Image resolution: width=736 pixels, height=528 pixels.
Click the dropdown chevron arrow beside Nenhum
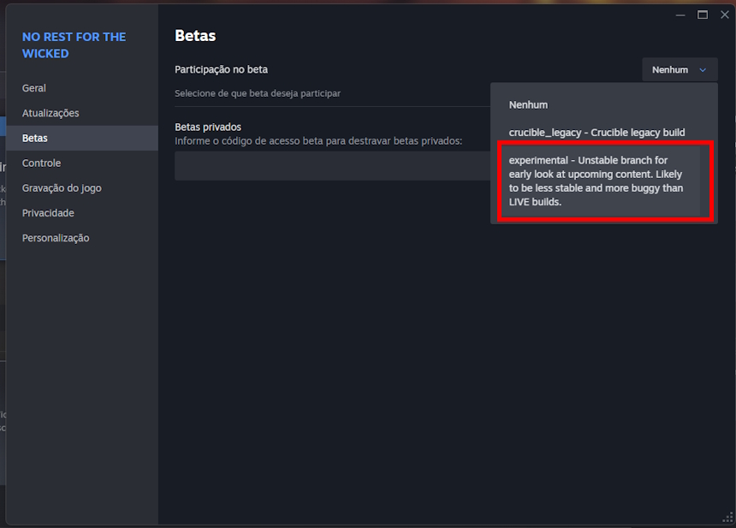click(x=703, y=70)
